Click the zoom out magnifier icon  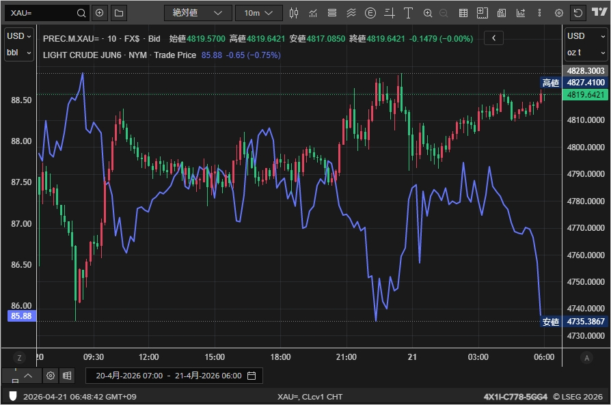click(444, 13)
